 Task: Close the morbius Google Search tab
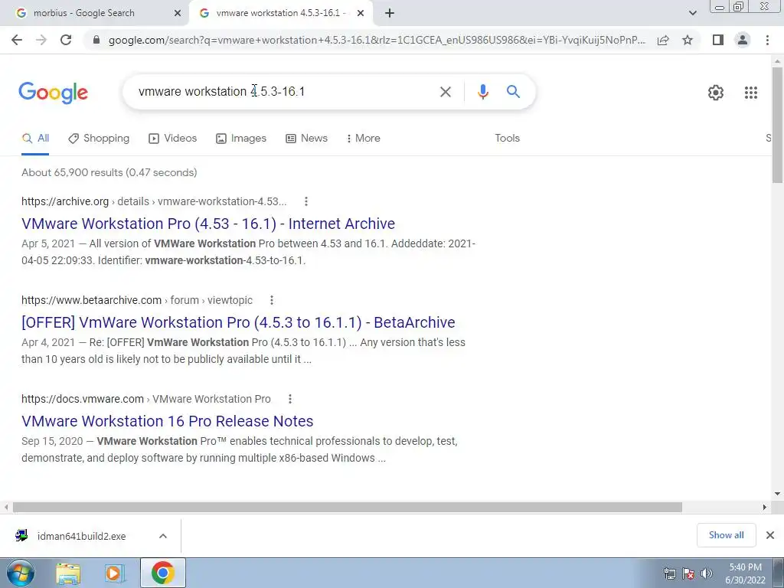[x=177, y=13]
